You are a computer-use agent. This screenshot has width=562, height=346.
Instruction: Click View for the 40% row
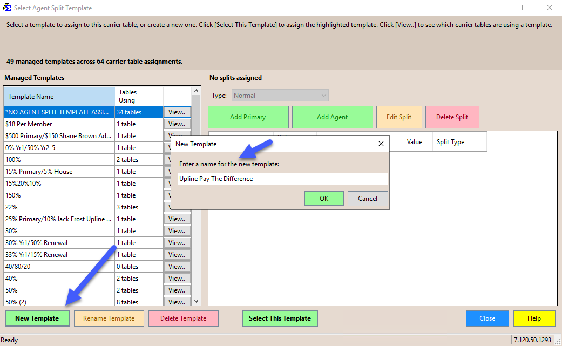point(177,279)
